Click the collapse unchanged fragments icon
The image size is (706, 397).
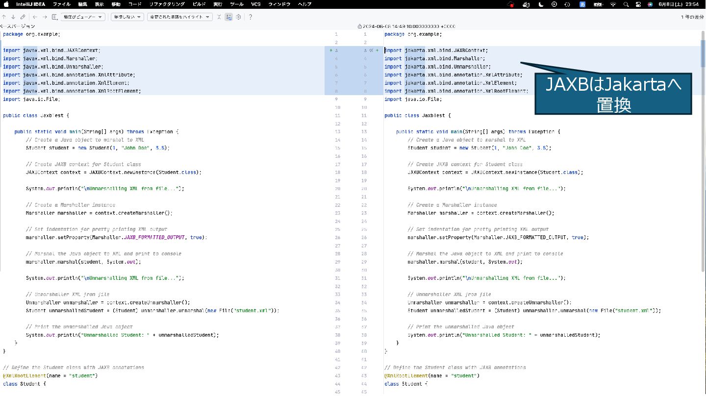[219, 17]
